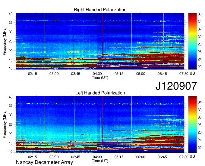Click the 40 MHz tick on upper plot
Image resolution: width=205 pixels, height=166 pixels.
pos(11,14)
